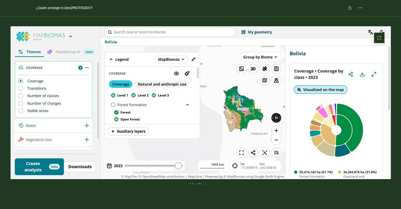Select Natural and anthropic use pill
Viewport: 401px width, 209px height.
click(x=162, y=84)
